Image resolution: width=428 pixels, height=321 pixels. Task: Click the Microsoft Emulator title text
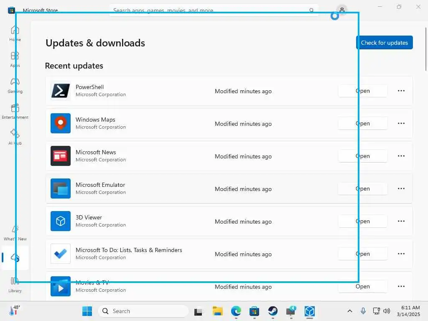coord(100,185)
